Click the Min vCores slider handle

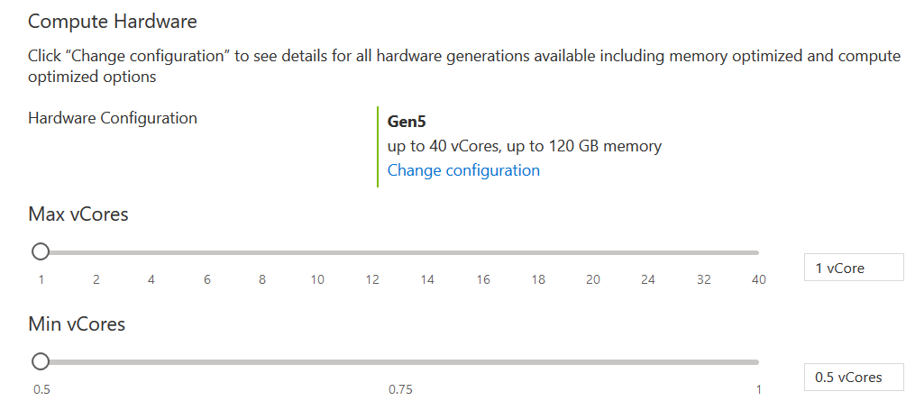tap(41, 361)
